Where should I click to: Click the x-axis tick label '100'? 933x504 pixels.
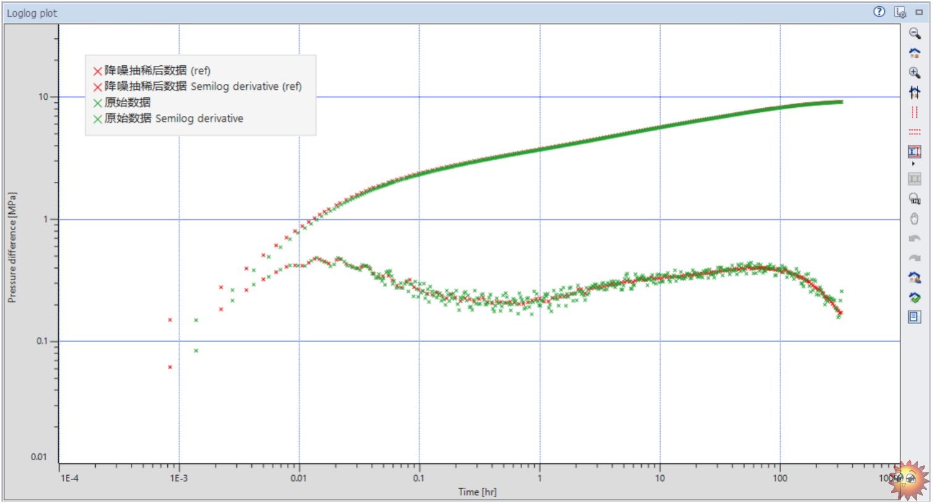click(780, 478)
